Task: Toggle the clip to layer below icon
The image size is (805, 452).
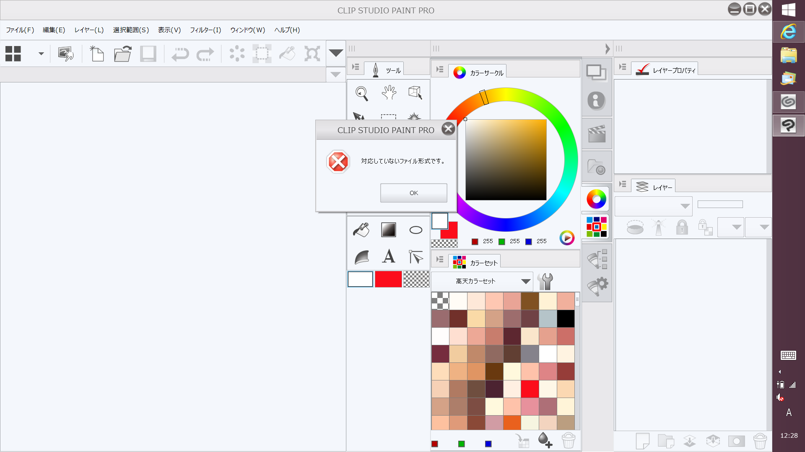Action: pyautogui.click(x=635, y=227)
